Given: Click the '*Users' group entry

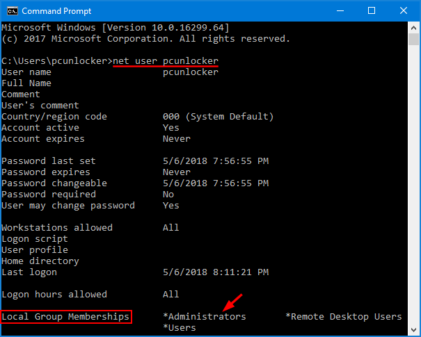Looking at the screenshot, I should pyautogui.click(x=180, y=328).
